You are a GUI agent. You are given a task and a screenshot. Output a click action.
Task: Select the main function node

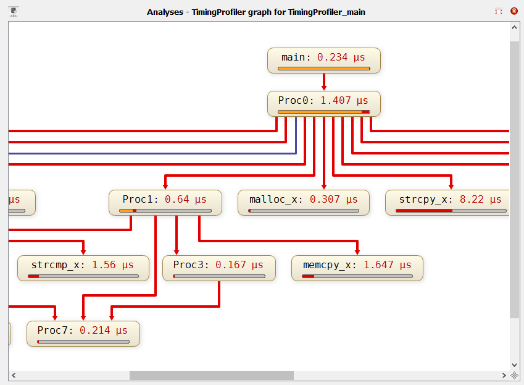click(x=324, y=60)
